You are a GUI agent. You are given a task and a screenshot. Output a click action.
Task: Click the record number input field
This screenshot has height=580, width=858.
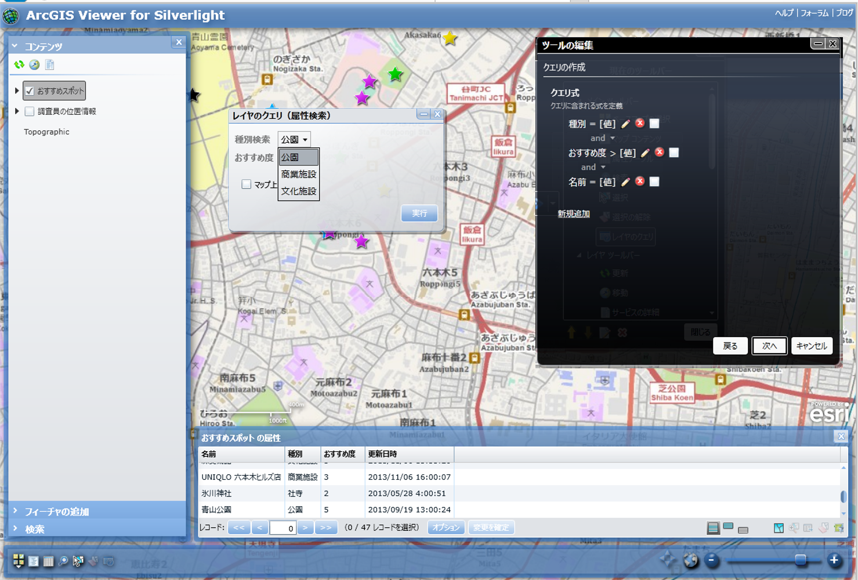pyautogui.click(x=283, y=528)
